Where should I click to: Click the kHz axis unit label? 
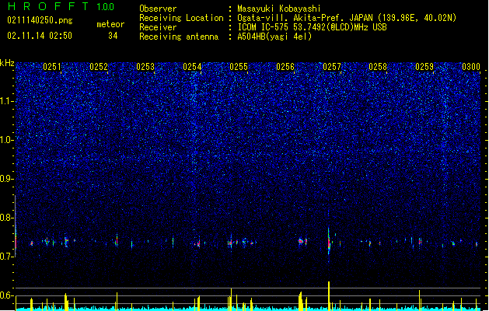[7, 63]
